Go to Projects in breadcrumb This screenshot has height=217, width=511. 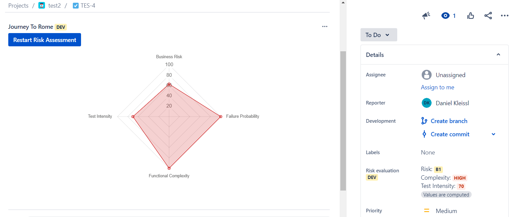tap(18, 6)
